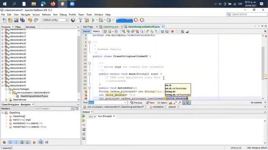
Task: Click the Save All toolbar icon
Action: click(x=22, y=20)
